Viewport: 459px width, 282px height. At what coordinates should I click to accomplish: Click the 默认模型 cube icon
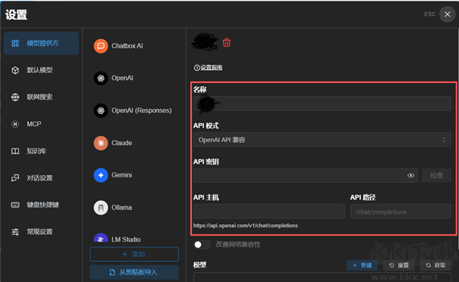pyautogui.click(x=15, y=71)
